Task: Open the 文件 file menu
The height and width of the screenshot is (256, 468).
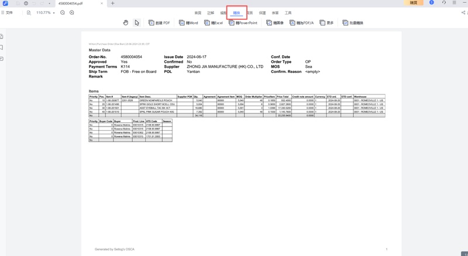Action: pos(7,12)
